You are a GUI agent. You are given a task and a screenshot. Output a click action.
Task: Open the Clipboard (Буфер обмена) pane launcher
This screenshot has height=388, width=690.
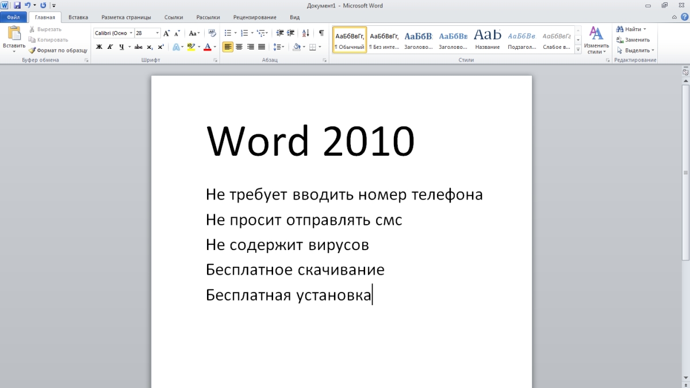(87, 60)
